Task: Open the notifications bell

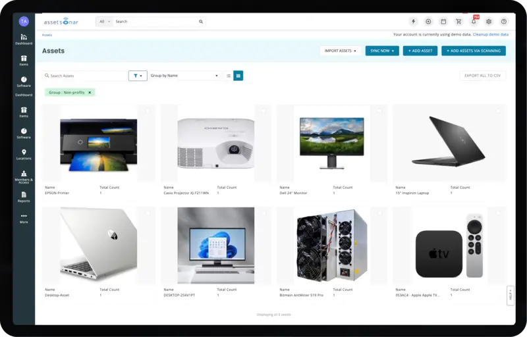Action: click(x=473, y=22)
